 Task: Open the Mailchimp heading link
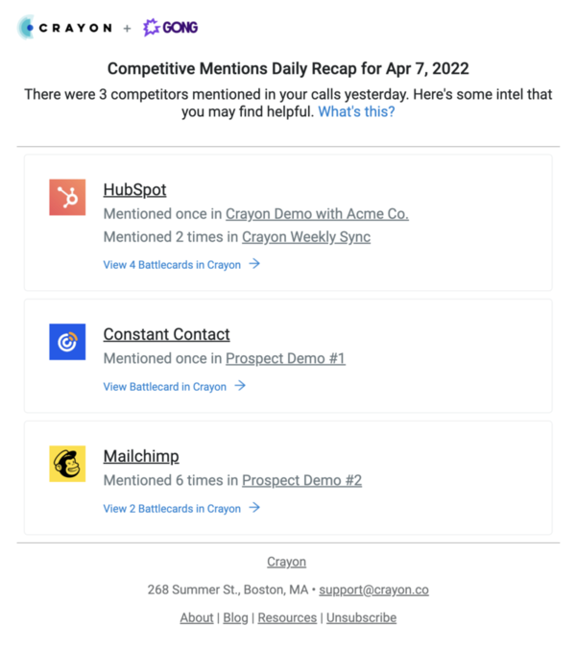[140, 456]
